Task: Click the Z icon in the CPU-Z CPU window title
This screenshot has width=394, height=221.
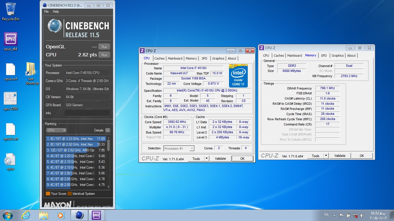Action: point(142,51)
